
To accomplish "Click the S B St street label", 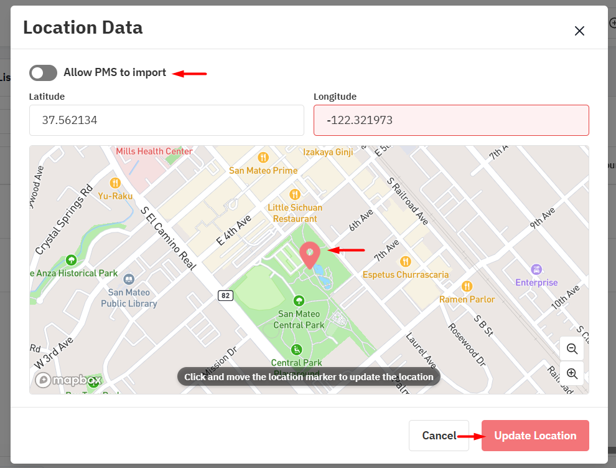I will pyautogui.click(x=483, y=326).
